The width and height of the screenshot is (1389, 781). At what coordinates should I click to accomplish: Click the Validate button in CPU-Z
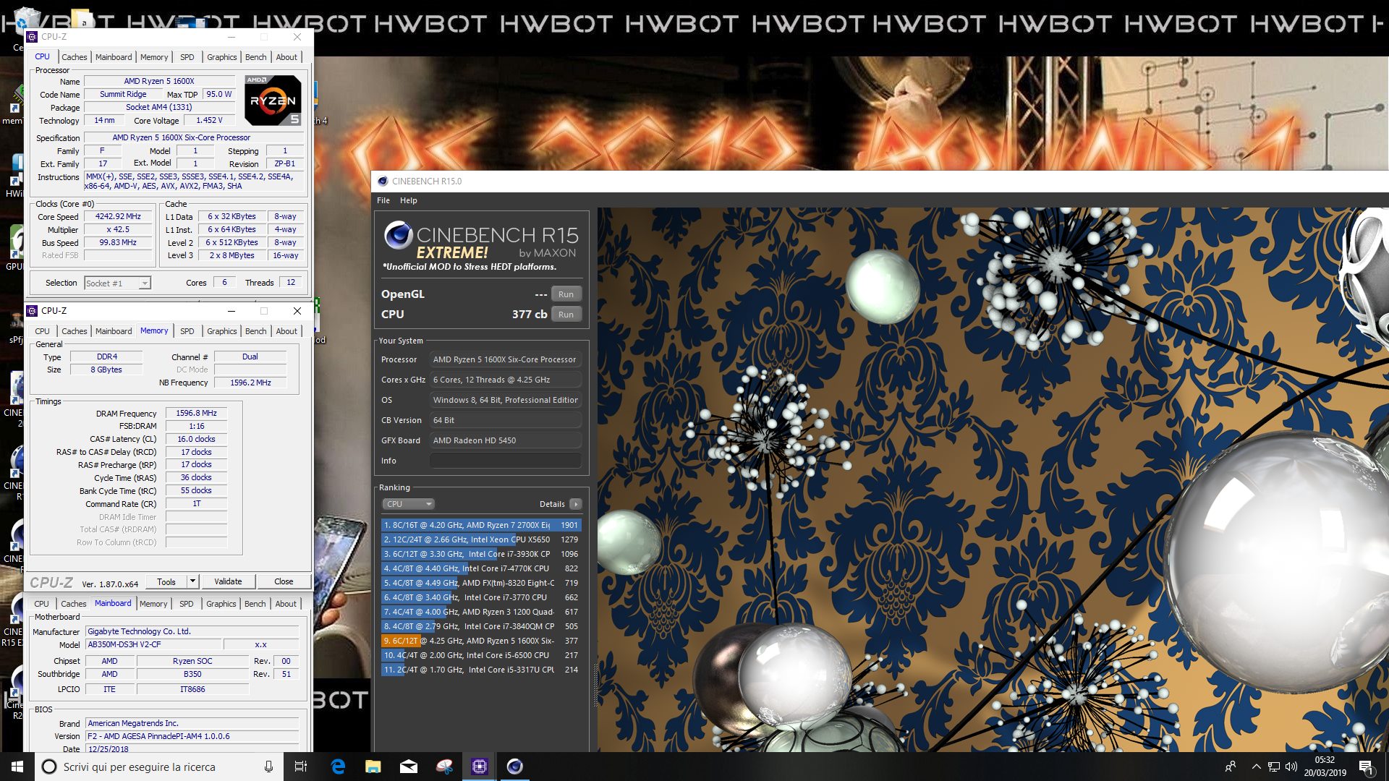(x=228, y=581)
